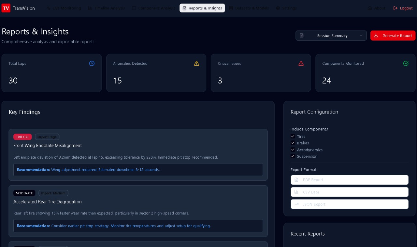
Task: Click the Recent Reports heading
Action: tap(308, 234)
